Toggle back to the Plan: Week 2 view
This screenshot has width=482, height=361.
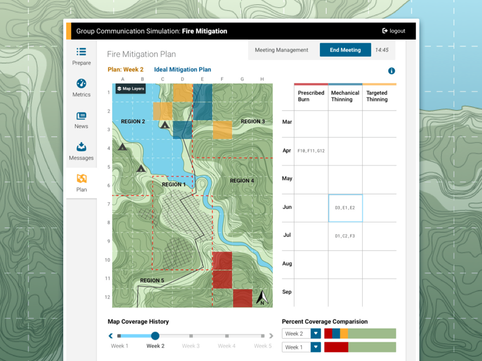click(125, 69)
